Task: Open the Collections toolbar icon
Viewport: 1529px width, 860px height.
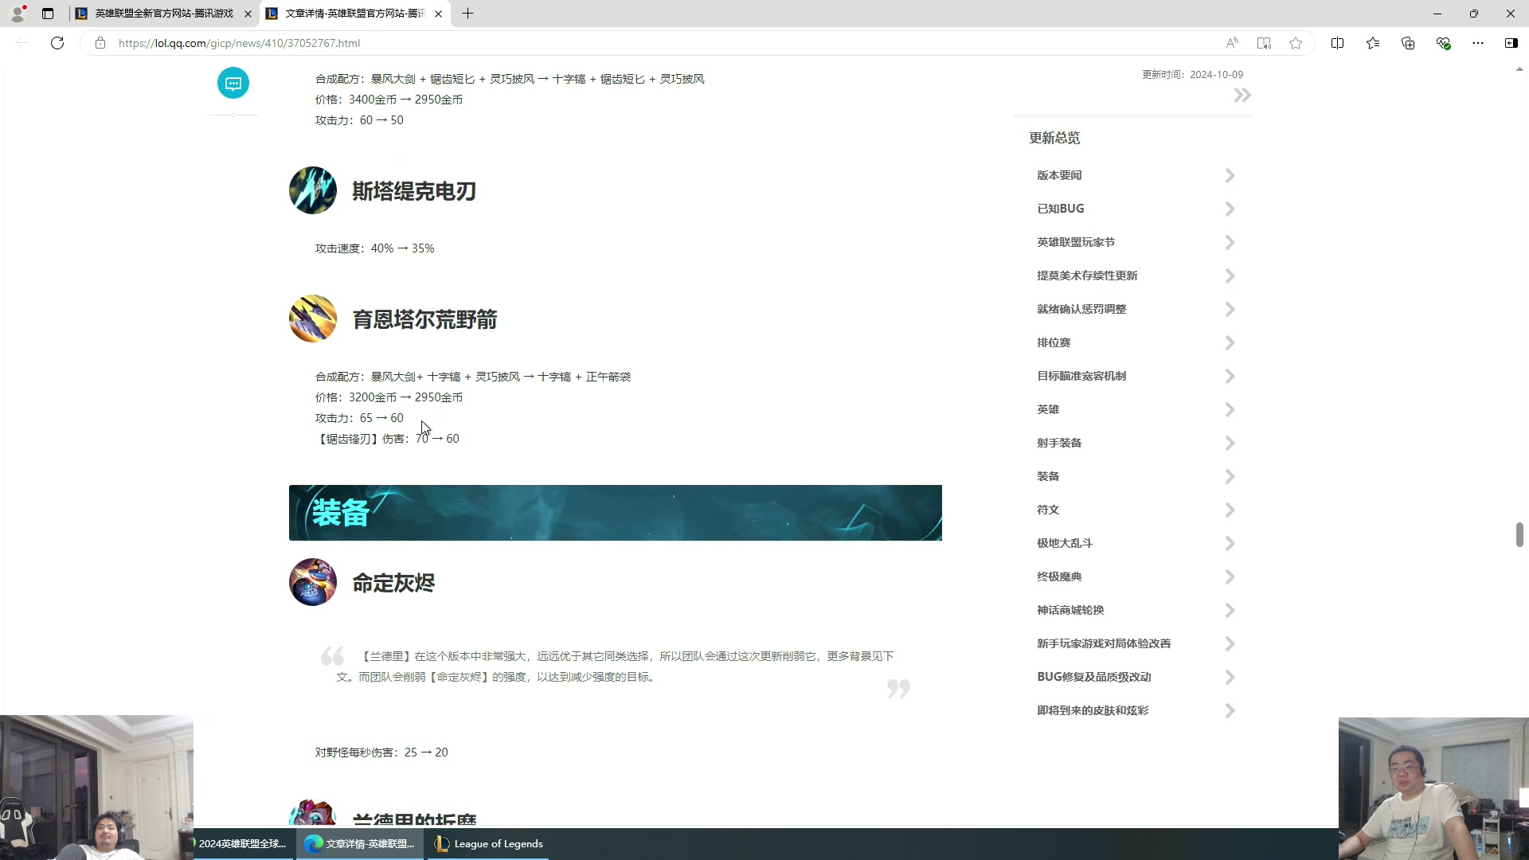Action: tap(1408, 43)
